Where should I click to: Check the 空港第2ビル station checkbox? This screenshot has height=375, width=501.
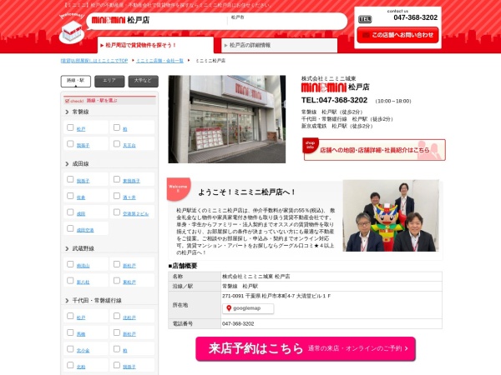click(x=117, y=212)
